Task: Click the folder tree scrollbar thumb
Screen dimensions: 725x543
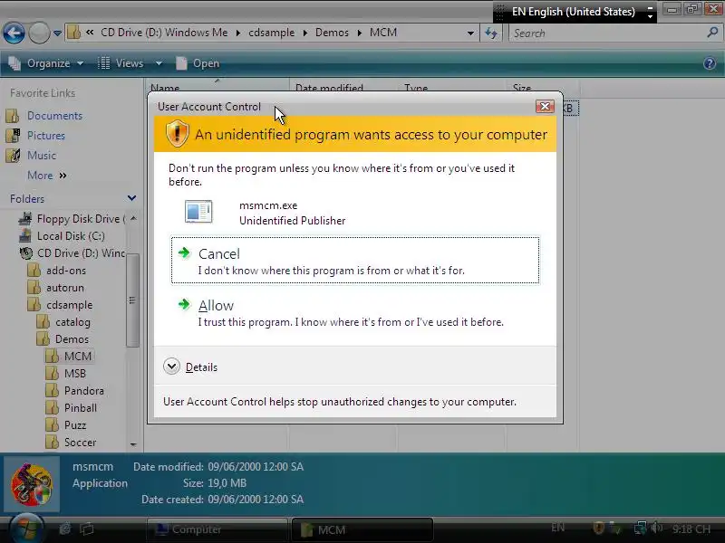Action: (132, 300)
